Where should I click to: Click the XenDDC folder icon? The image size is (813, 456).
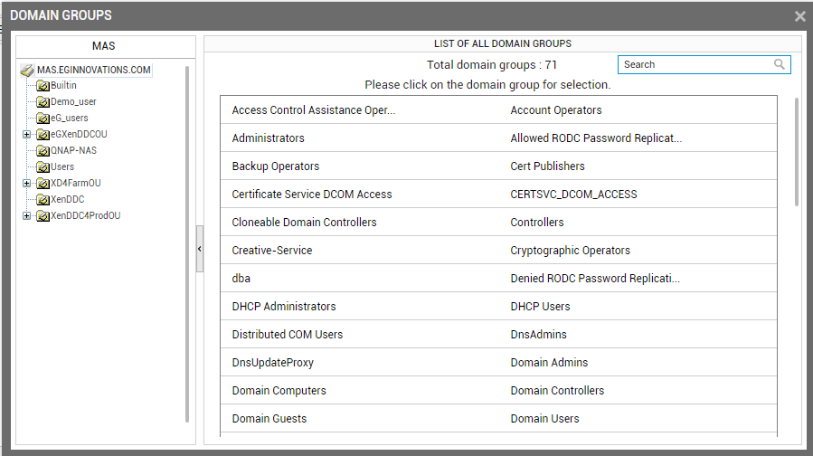pyautogui.click(x=43, y=200)
